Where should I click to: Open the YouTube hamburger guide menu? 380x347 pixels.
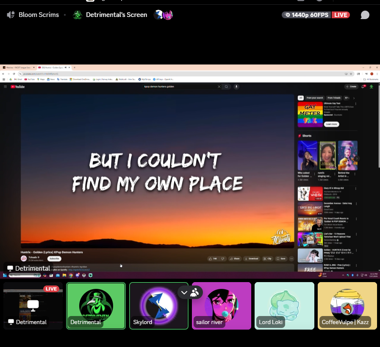click(6, 87)
